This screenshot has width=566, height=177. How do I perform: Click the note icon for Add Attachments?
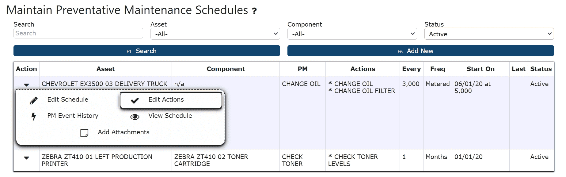click(x=84, y=133)
